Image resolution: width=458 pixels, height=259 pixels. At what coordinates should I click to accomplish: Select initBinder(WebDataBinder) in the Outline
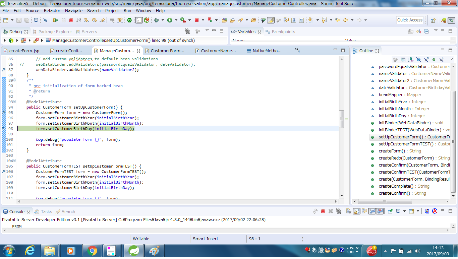tap(407, 123)
